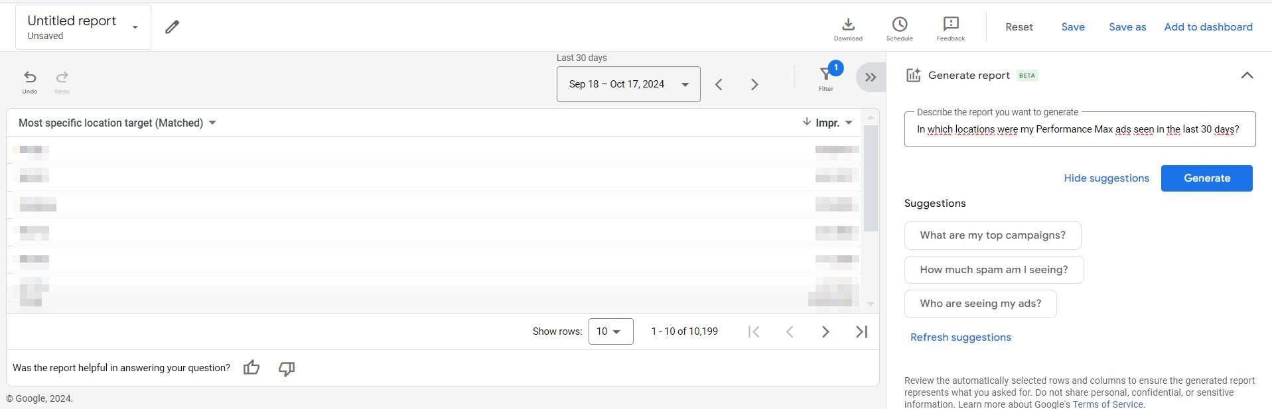Collapse the Generate report section

pos(1247,76)
